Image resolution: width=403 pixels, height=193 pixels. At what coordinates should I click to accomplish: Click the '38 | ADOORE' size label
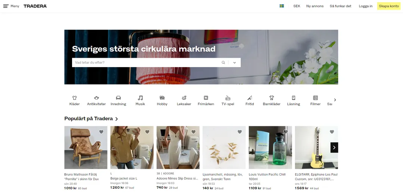(x=165, y=174)
